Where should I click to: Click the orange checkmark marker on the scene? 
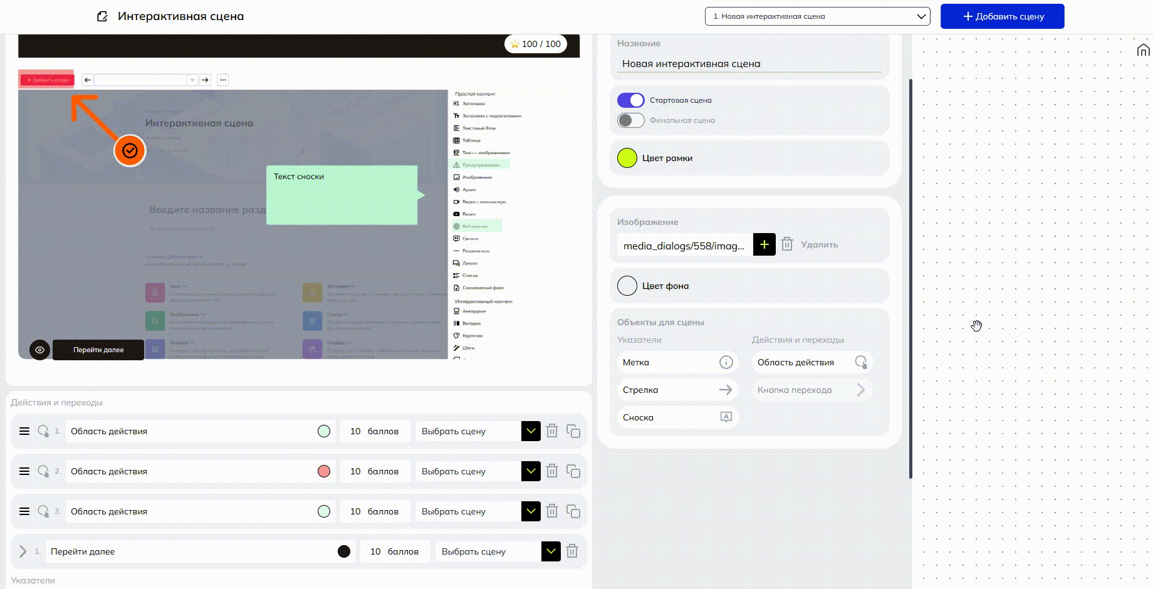130,151
